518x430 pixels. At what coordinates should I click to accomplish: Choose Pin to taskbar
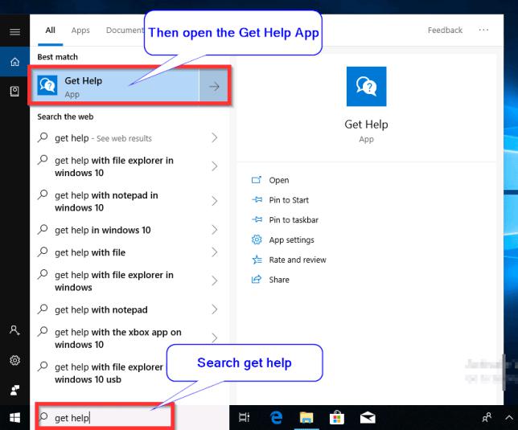(x=294, y=219)
